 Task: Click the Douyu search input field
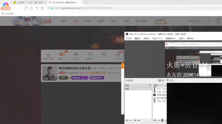(x=194, y=21)
